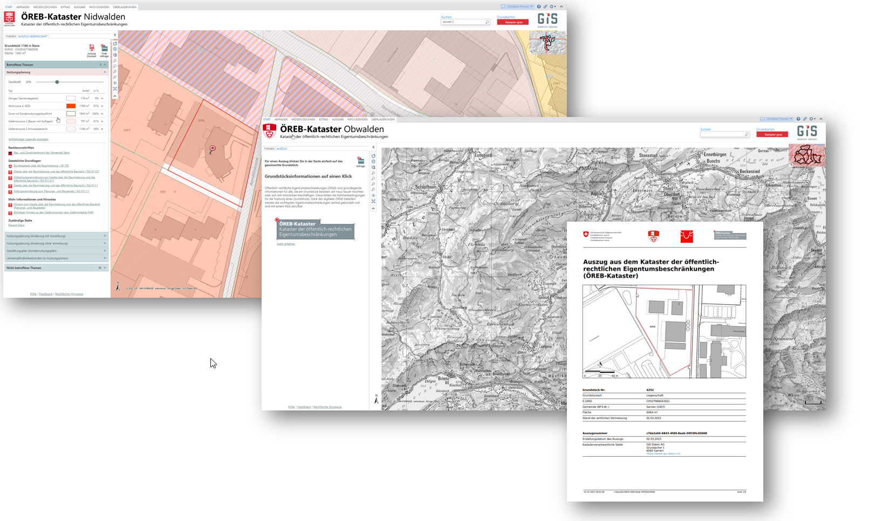The width and height of the screenshot is (869, 521).
Task: Expand Nicht betroffene Themen section
Action: [x=105, y=268]
